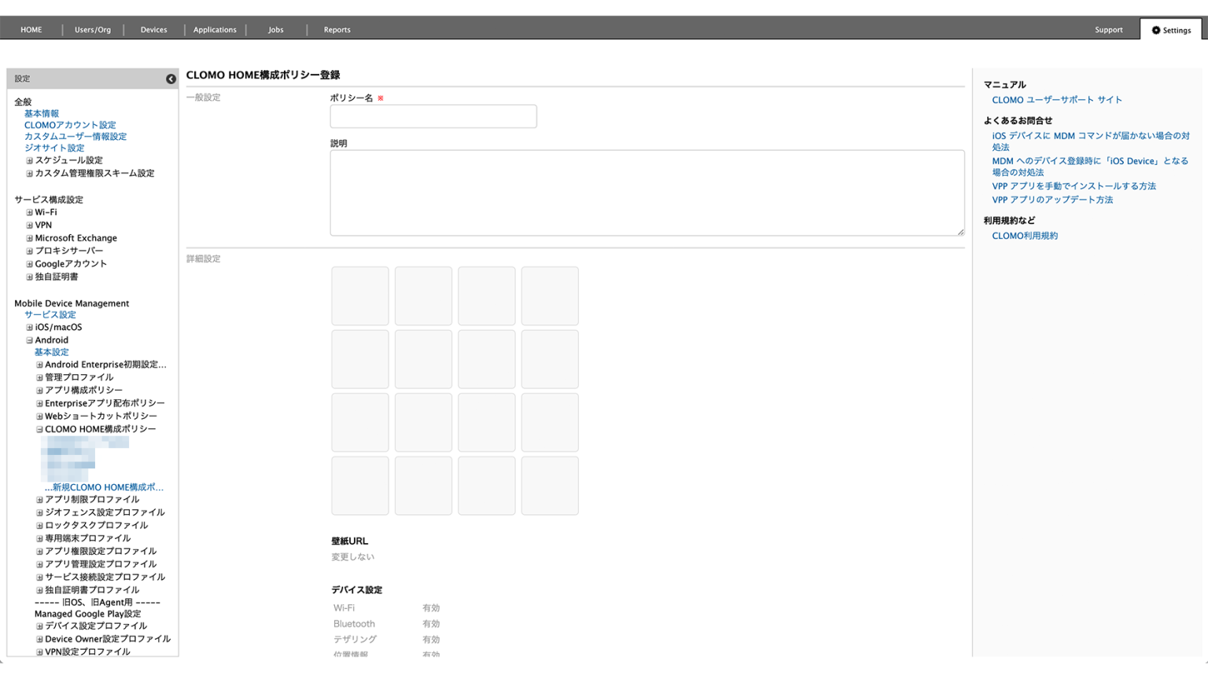Image resolution: width=1208 pixels, height=679 pixels.
Task: Expand the VPN tree item
Action: click(x=29, y=225)
